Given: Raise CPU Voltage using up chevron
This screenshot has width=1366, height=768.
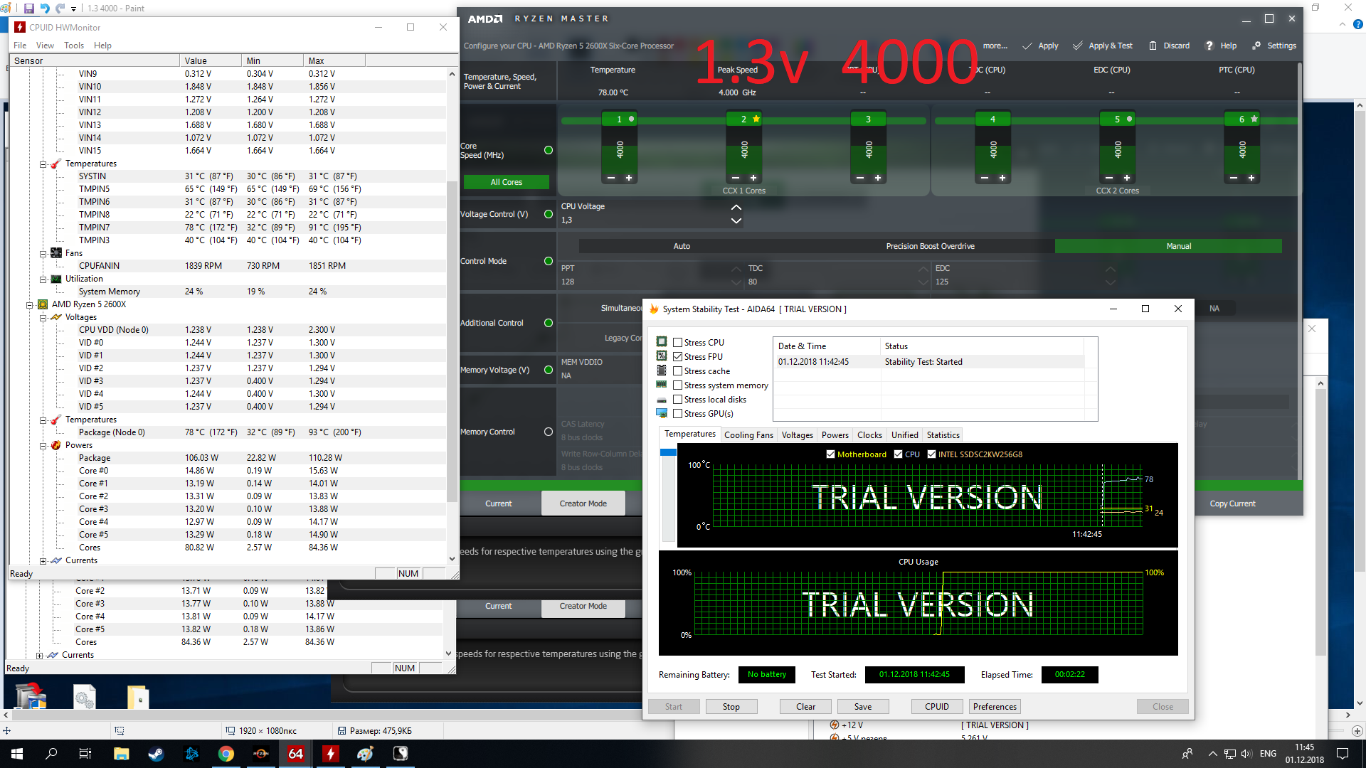Looking at the screenshot, I should 736,208.
